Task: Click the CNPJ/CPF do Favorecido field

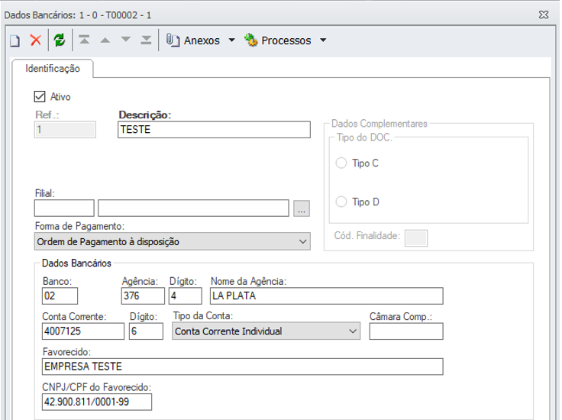Action: [97, 402]
